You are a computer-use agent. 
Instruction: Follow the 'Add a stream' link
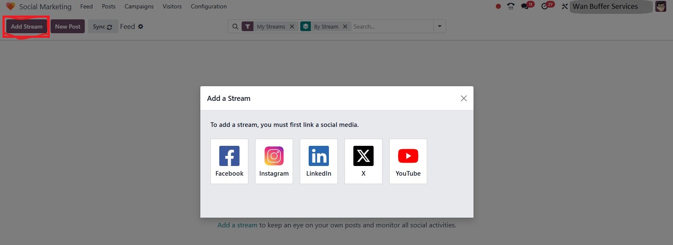(x=237, y=225)
